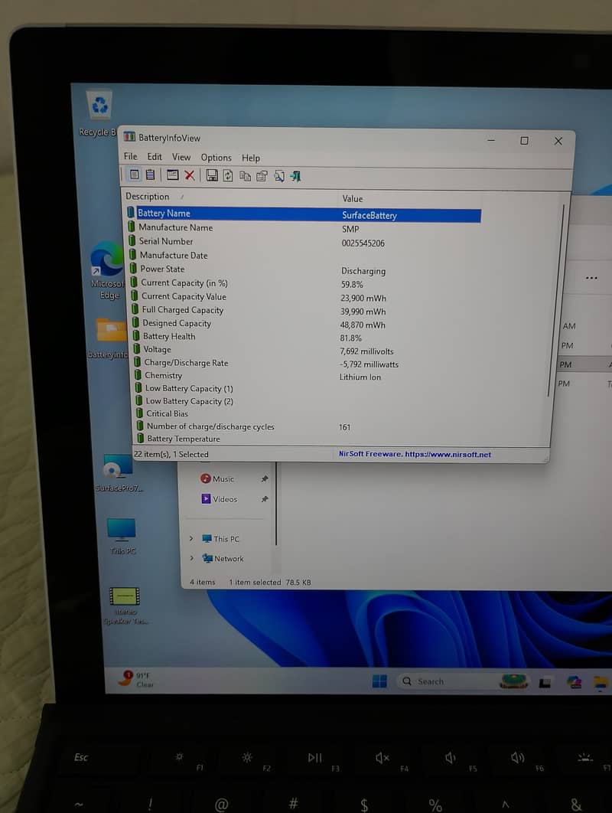Select Videos in Explorer sidebar

click(x=220, y=499)
